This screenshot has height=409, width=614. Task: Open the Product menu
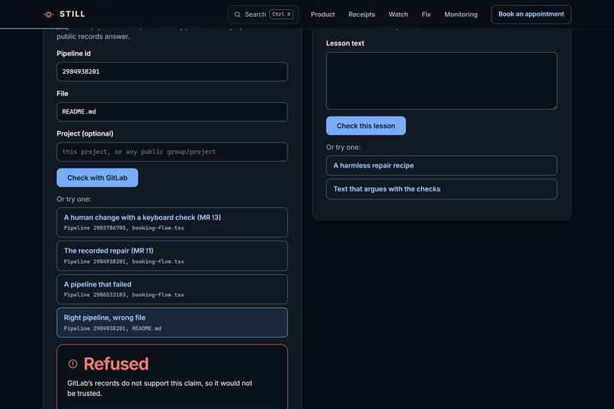click(323, 14)
